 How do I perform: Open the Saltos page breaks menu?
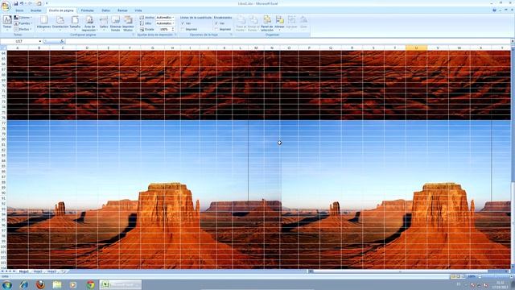pyautogui.click(x=104, y=23)
